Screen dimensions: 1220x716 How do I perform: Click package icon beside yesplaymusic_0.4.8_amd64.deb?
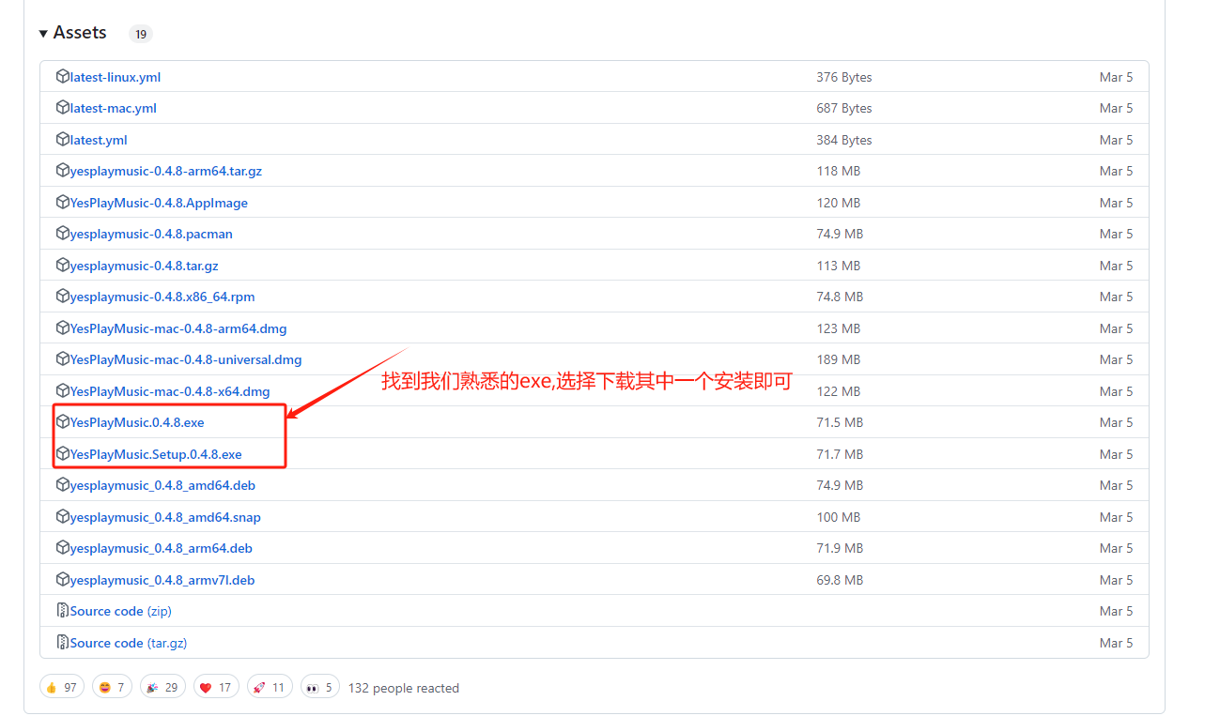(x=63, y=485)
